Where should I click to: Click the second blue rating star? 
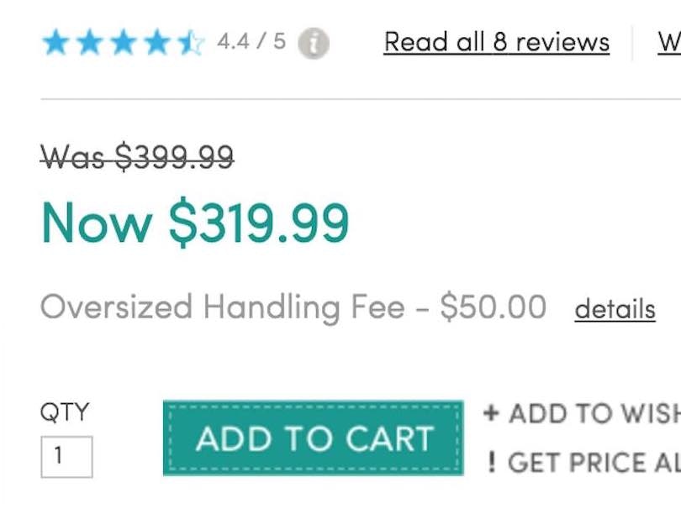point(89,42)
